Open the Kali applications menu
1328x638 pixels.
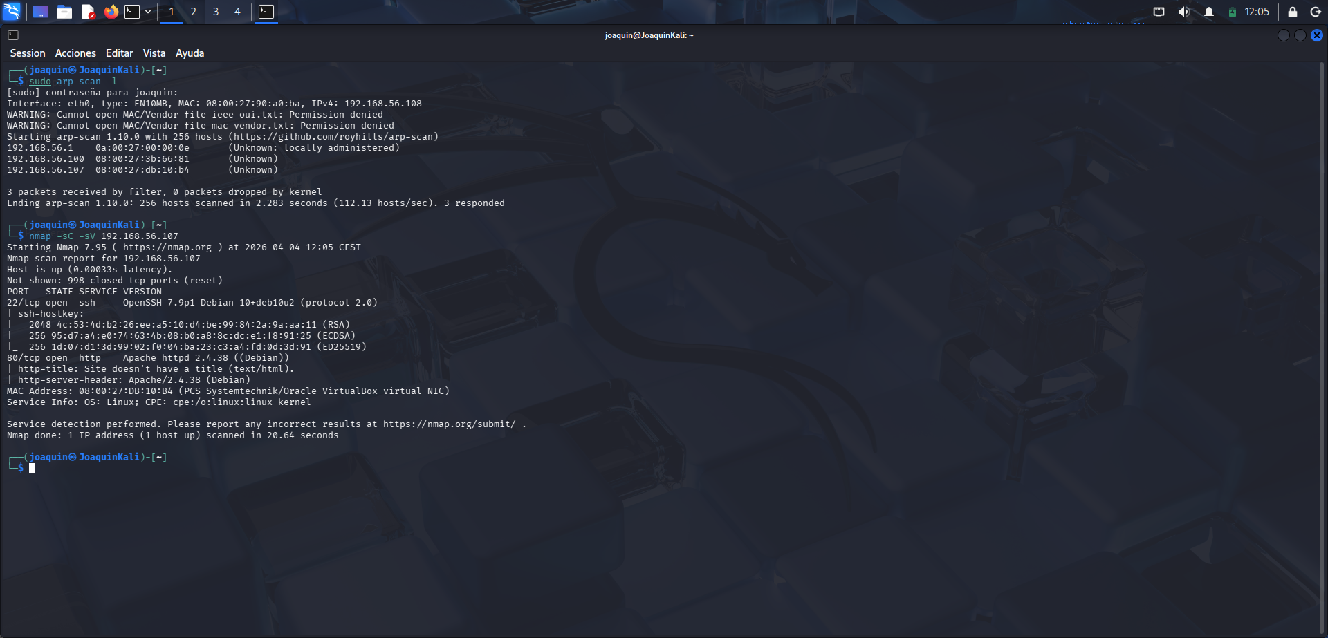point(12,12)
